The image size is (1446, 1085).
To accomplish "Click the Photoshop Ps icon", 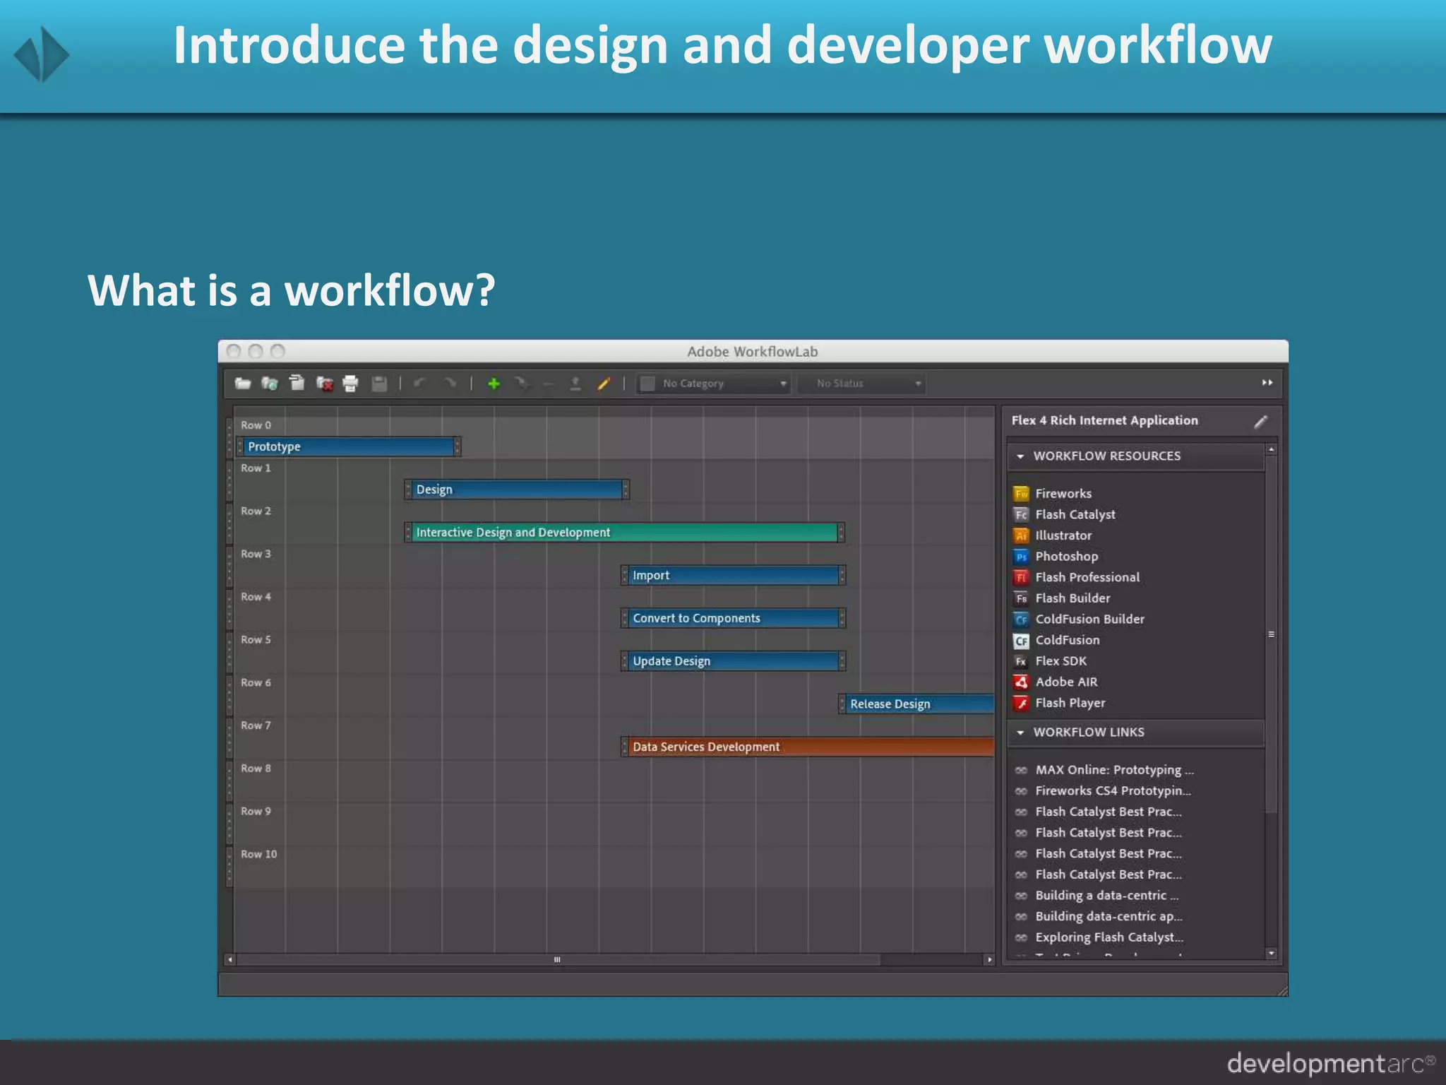I will pyautogui.click(x=1021, y=557).
